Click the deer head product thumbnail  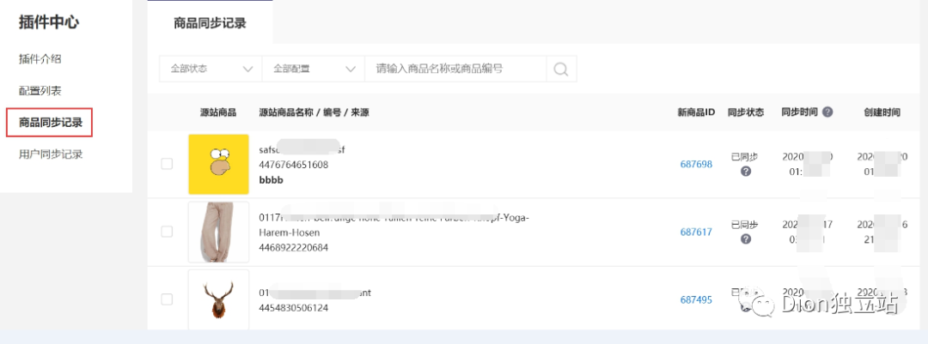pos(218,299)
